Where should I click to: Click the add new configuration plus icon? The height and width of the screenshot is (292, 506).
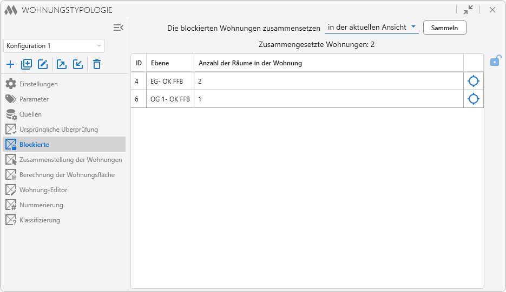click(10, 65)
